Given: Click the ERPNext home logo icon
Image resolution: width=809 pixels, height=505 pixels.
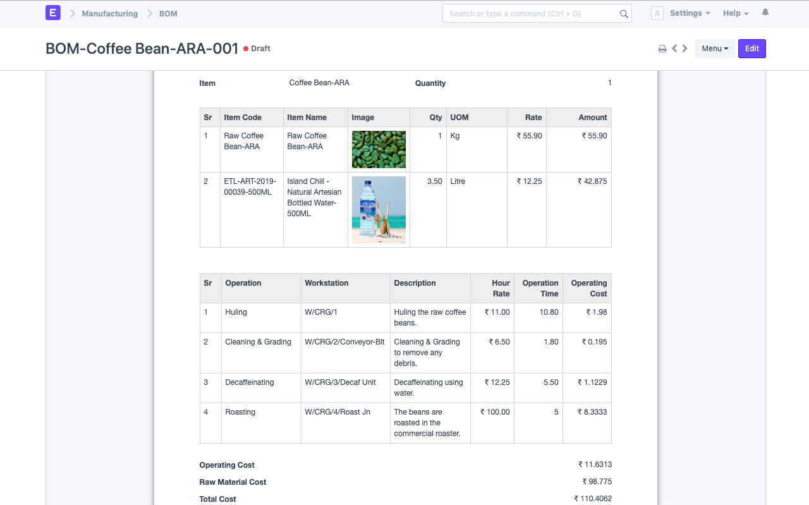Looking at the screenshot, I should pos(53,13).
